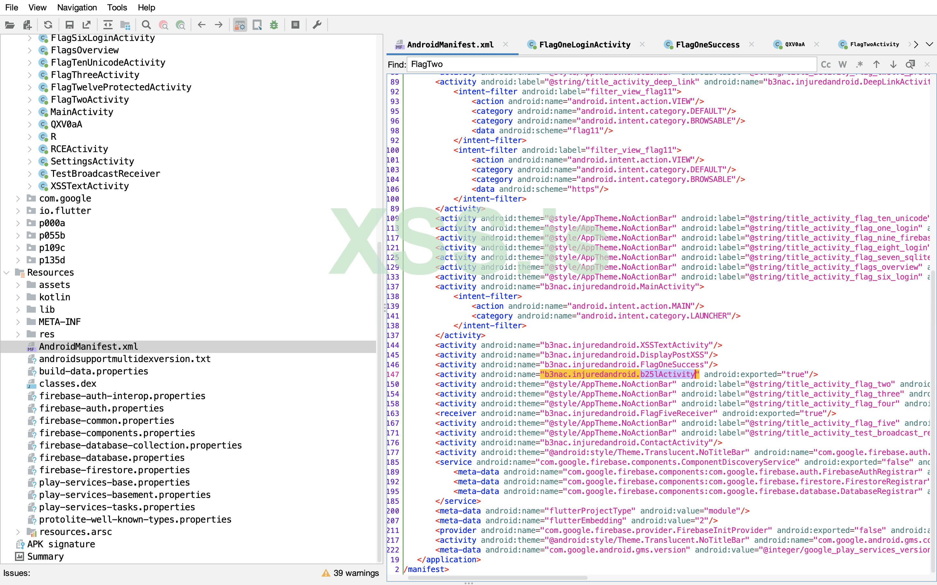Expand the FlagTwoActivity class node
Image resolution: width=937 pixels, height=585 pixels.
30,100
